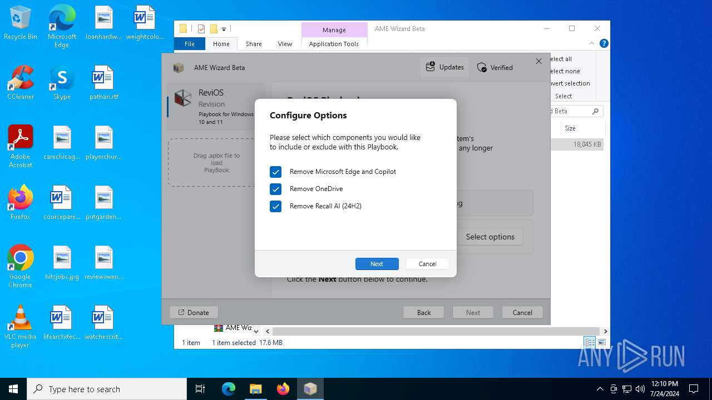Switch Explorer to large icons view

[601, 342]
